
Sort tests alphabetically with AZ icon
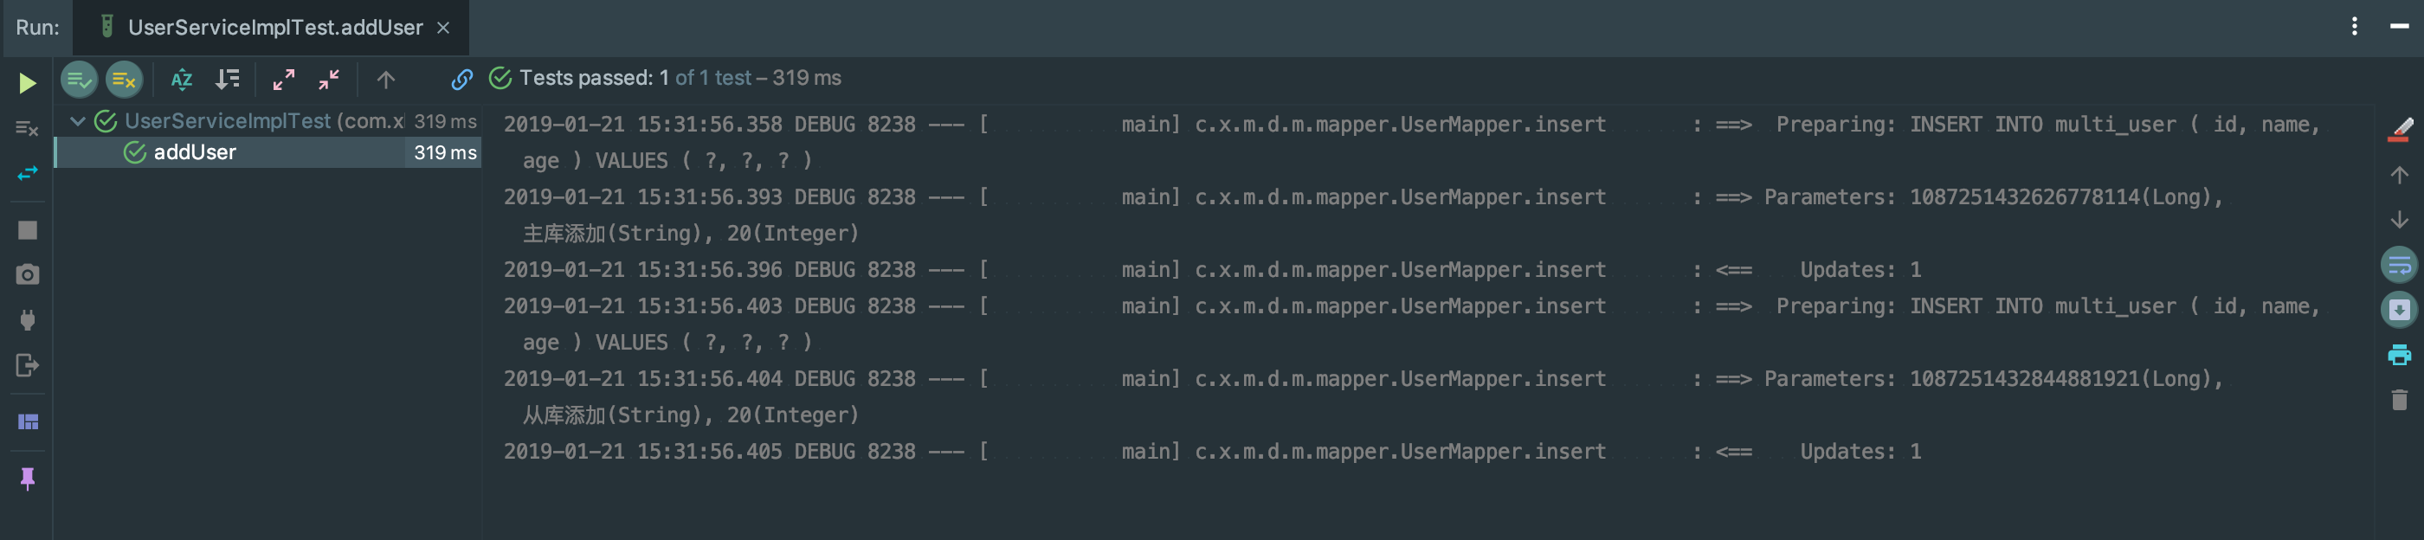pyautogui.click(x=182, y=80)
